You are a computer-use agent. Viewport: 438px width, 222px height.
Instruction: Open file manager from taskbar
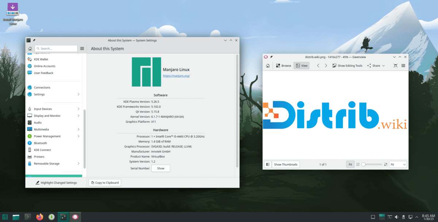pos(16,217)
